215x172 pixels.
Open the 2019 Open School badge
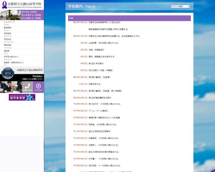(x=8, y=73)
